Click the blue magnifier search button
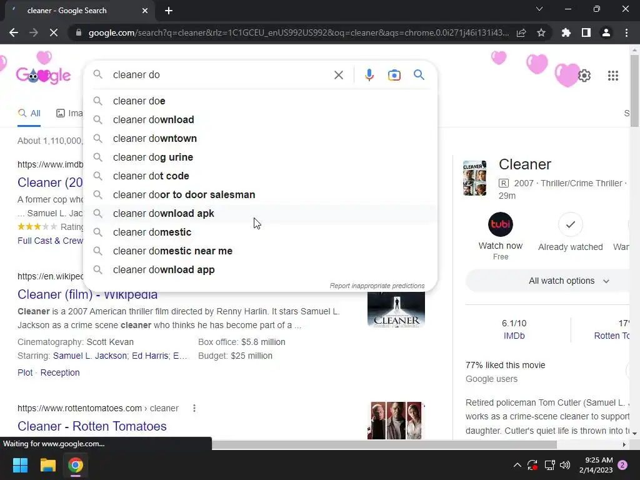640x480 pixels. pyautogui.click(x=419, y=75)
